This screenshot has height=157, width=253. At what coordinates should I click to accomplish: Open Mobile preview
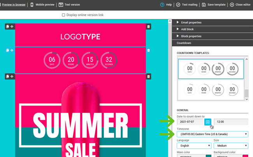pos(42,5)
